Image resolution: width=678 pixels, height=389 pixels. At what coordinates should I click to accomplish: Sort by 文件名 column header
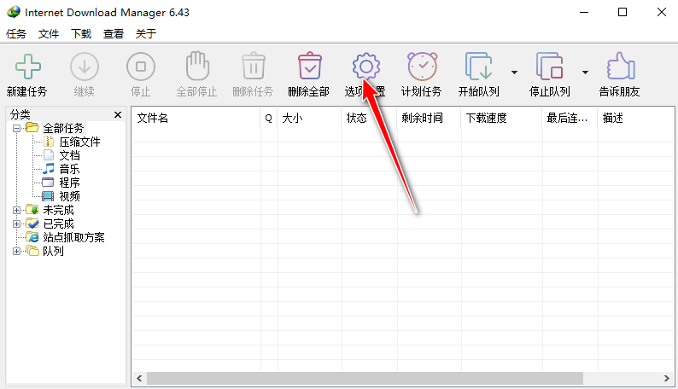coord(196,118)
